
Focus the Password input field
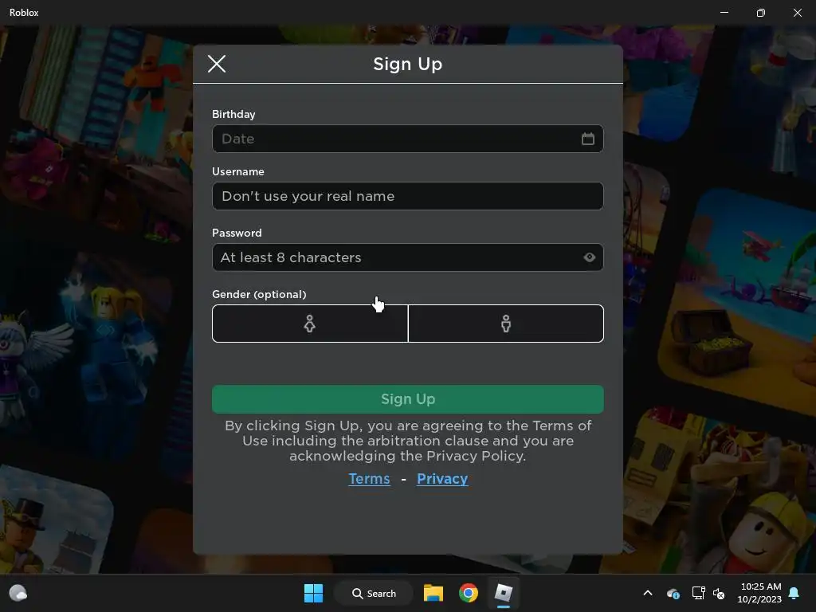tap(407, 257)
